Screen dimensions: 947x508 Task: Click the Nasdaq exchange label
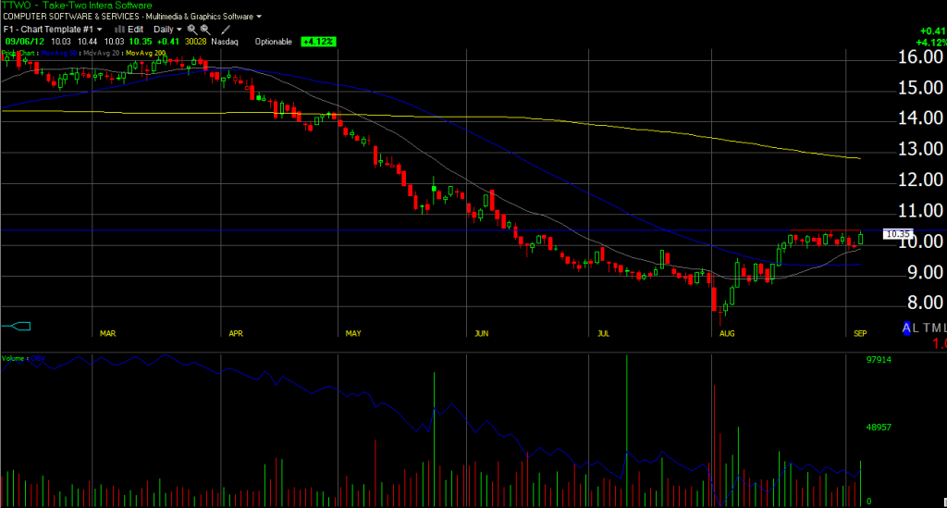tap(225, 42)
